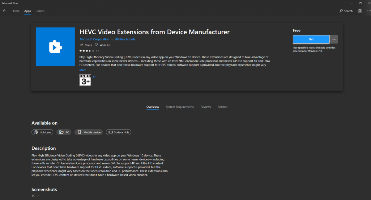Click the blue Get button
This screenshot has height=200, width=371.
pos(311,39)
